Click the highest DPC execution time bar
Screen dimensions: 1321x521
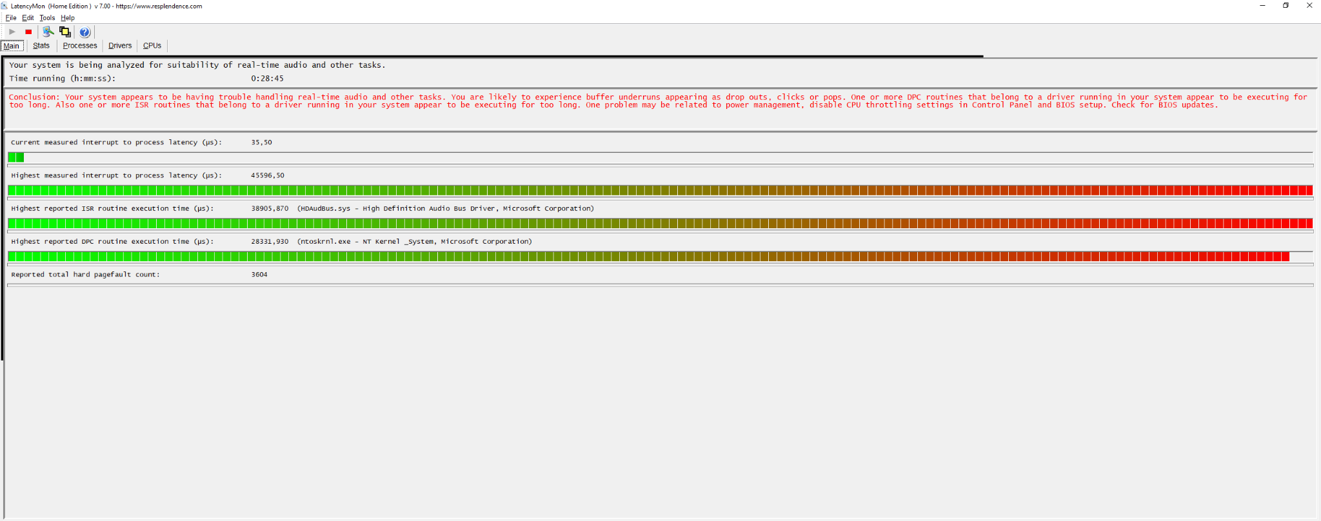660,257
